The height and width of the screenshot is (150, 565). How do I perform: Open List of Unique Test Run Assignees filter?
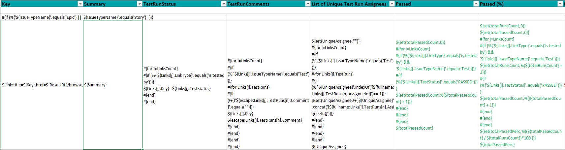392,4
